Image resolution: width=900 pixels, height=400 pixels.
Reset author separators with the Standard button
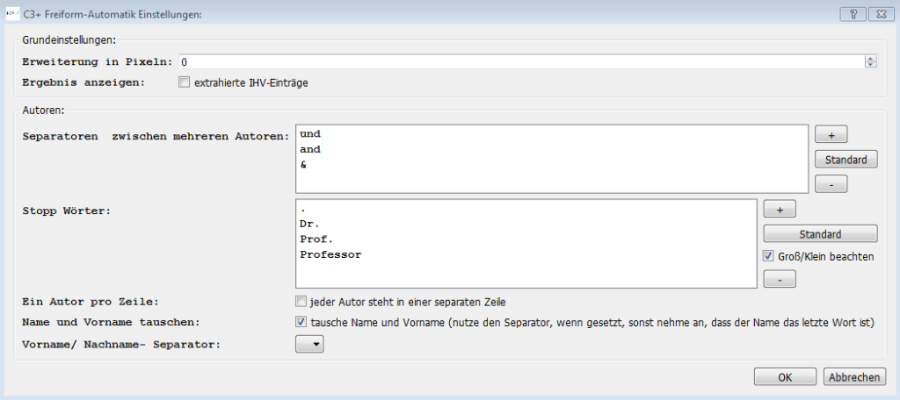tap(846, 160)
